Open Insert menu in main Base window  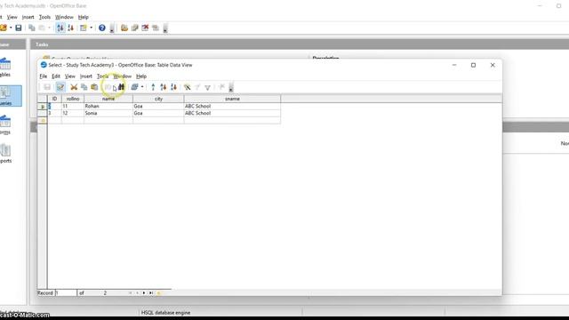tap(28, 17)
